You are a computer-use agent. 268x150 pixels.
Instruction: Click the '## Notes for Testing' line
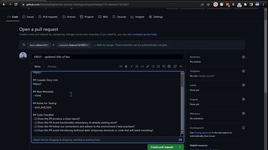[x=45, y=103]
